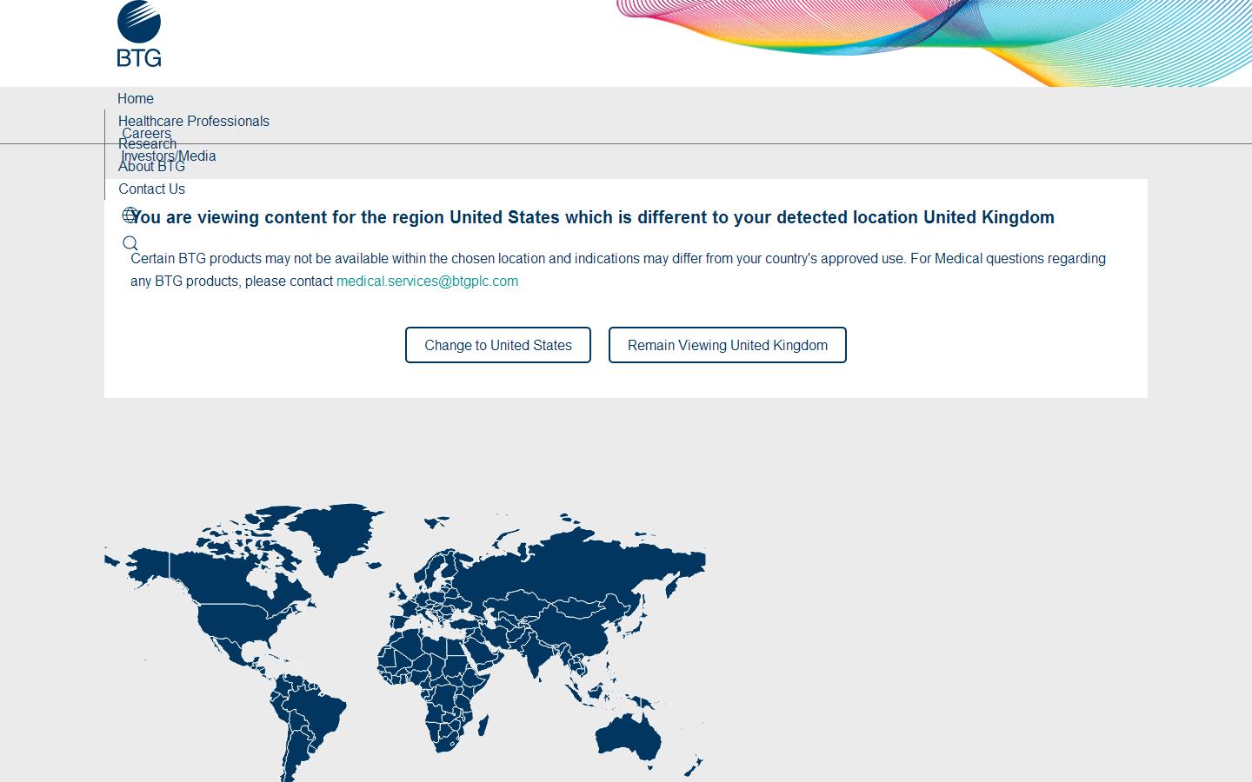Click the Change to United States button
This screenshot has width=1252, height=782.
(x=498, y=345)
